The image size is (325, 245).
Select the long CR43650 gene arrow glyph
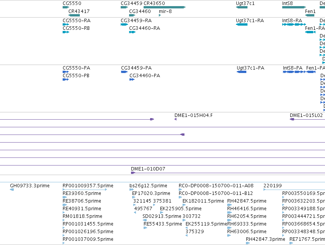[165, 7]
